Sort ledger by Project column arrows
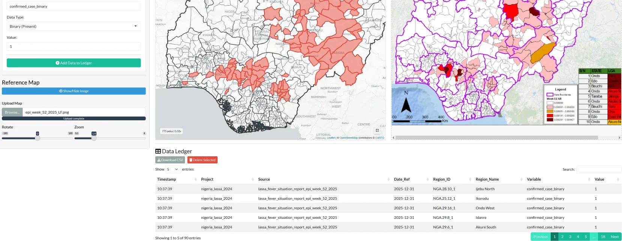The width and height of the screenshot is (622, 241). point(252,180)
